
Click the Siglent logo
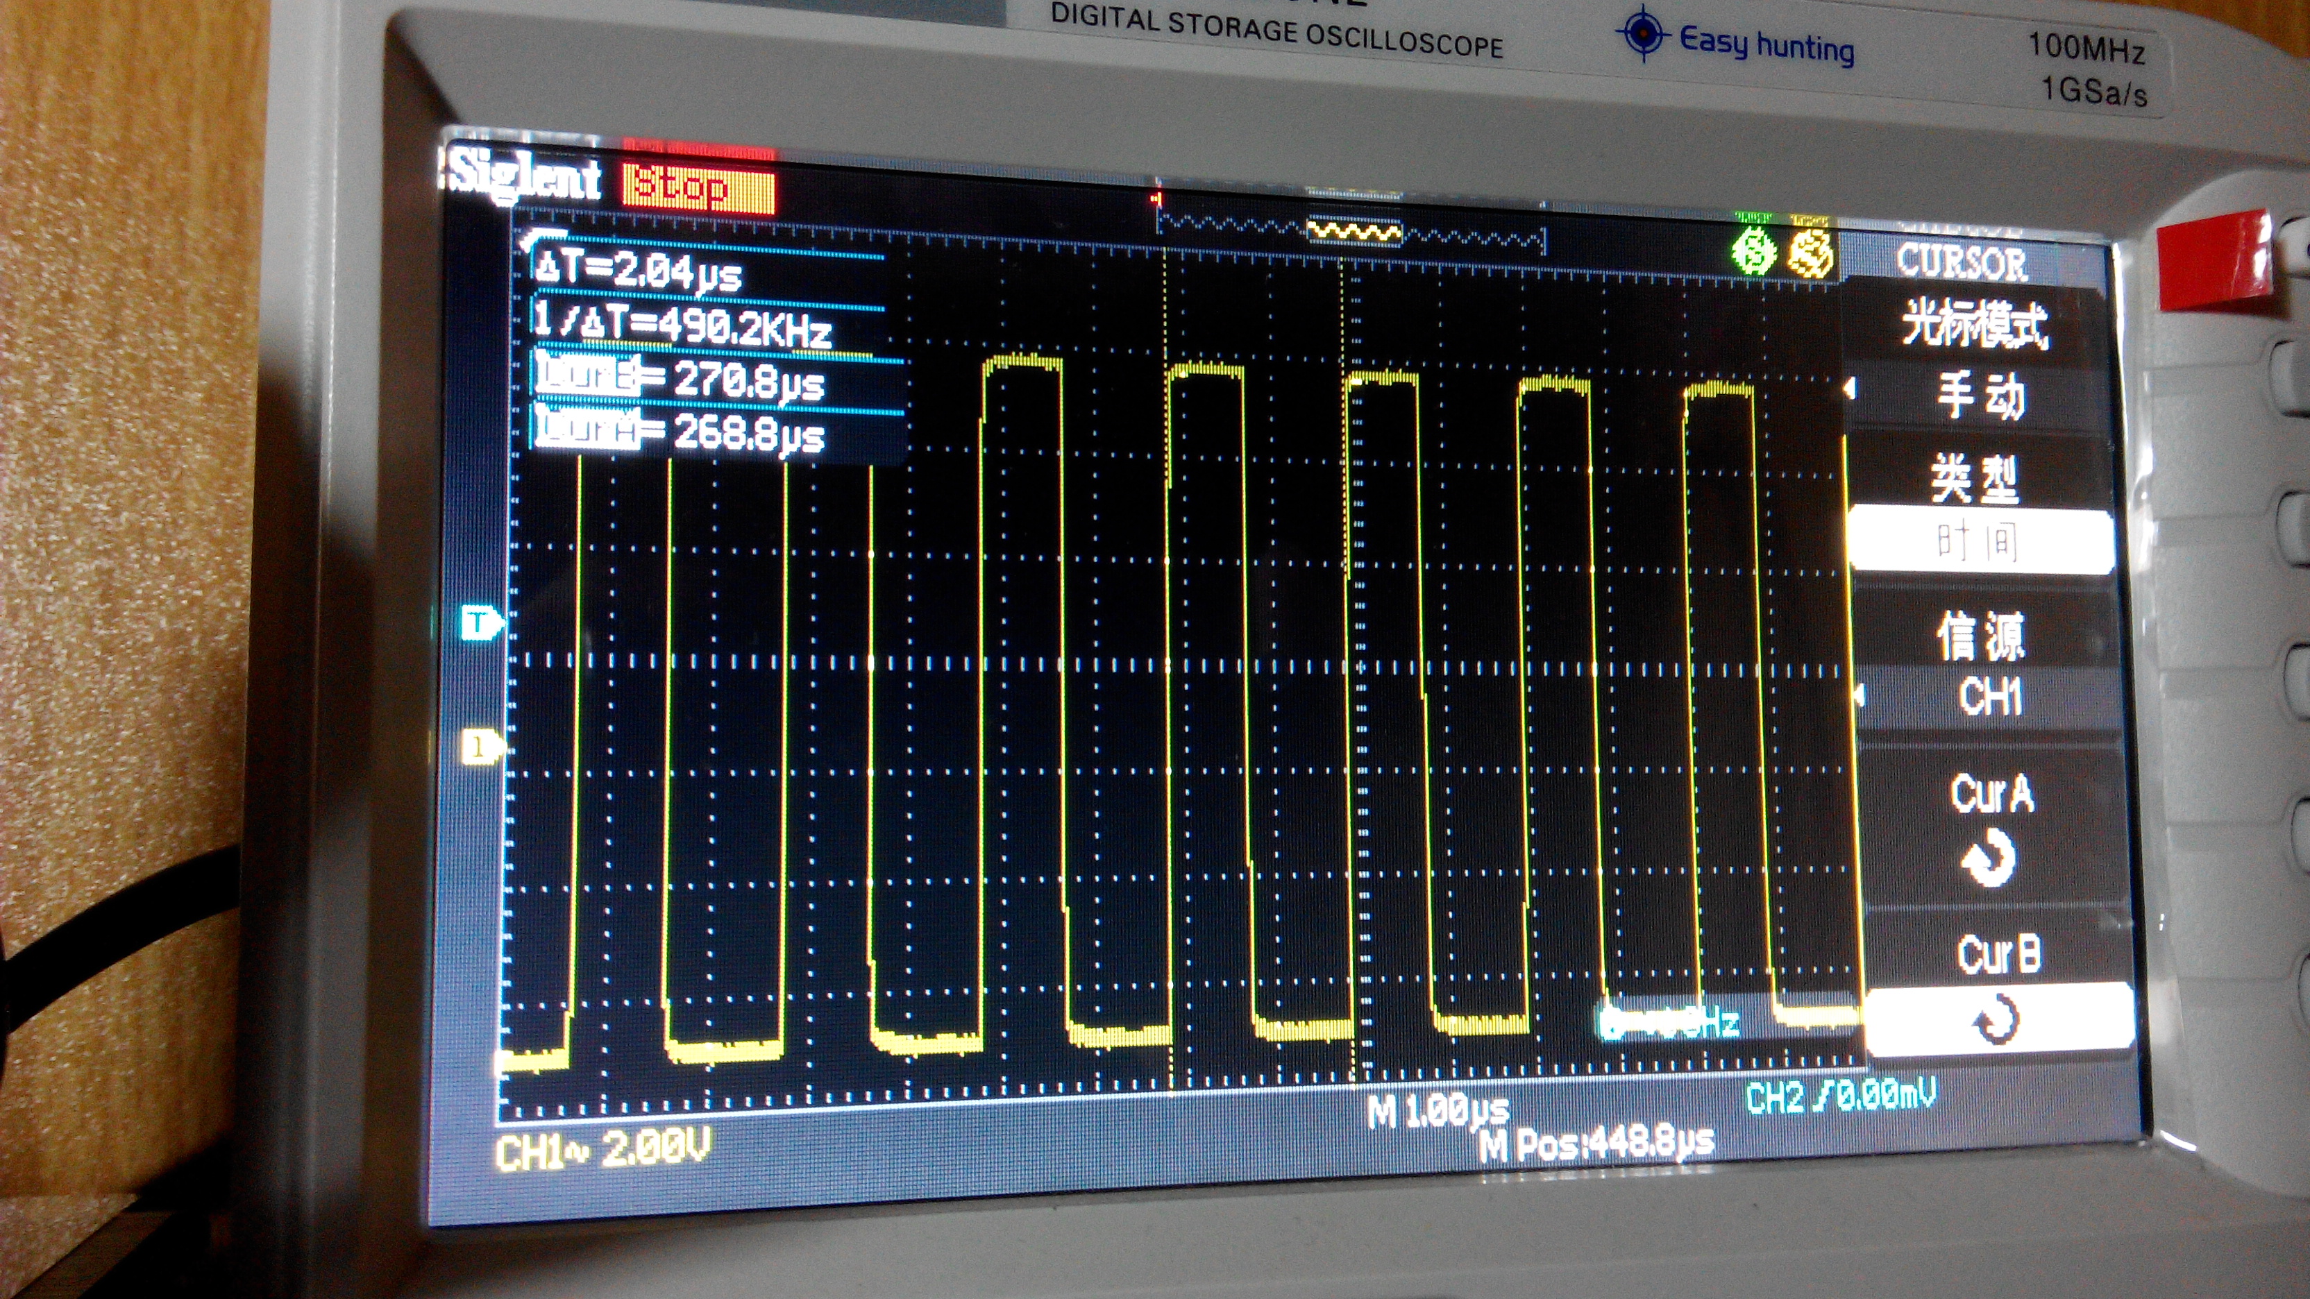[525, 177]
